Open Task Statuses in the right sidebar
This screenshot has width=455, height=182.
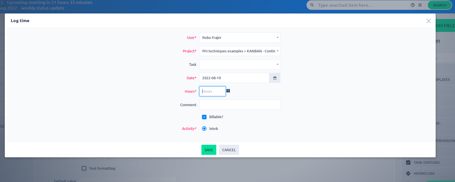tap(426, 162)
